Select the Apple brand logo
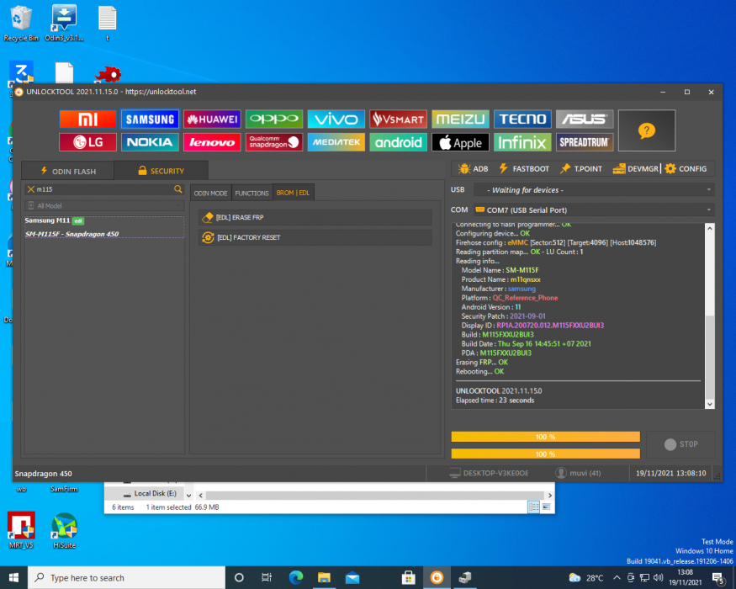Screen dimensions: 736x589 click(x=460, y=142)
